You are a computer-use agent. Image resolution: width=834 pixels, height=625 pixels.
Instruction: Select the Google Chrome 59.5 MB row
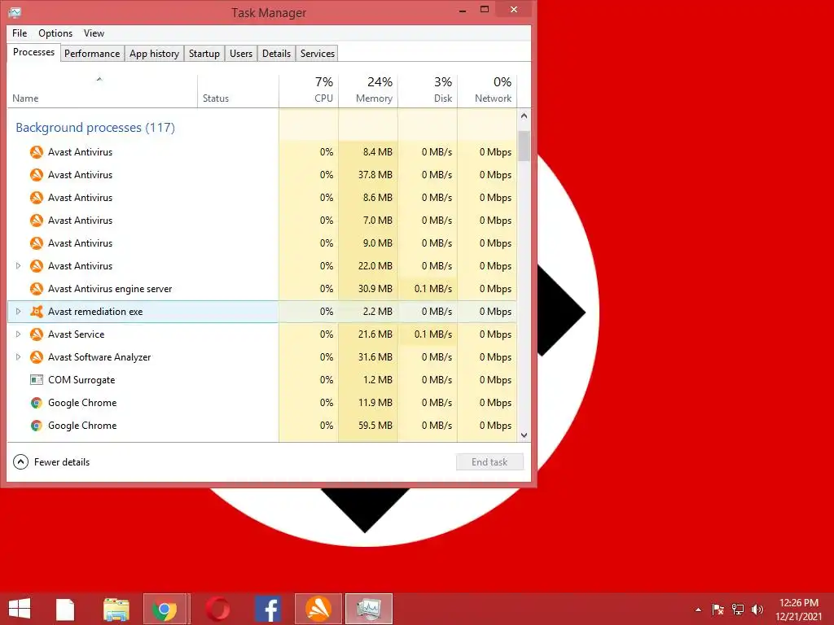coord(262,426)
